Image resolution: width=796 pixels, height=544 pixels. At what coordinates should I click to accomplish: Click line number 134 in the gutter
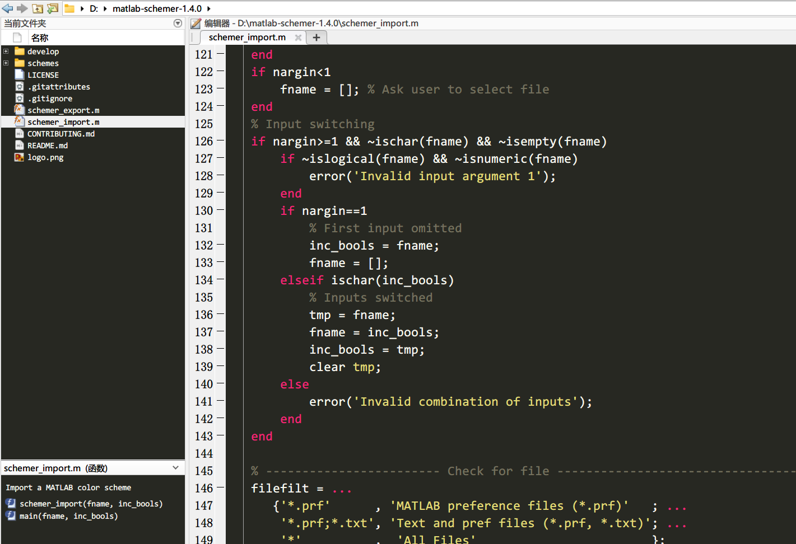coord(204,280)
